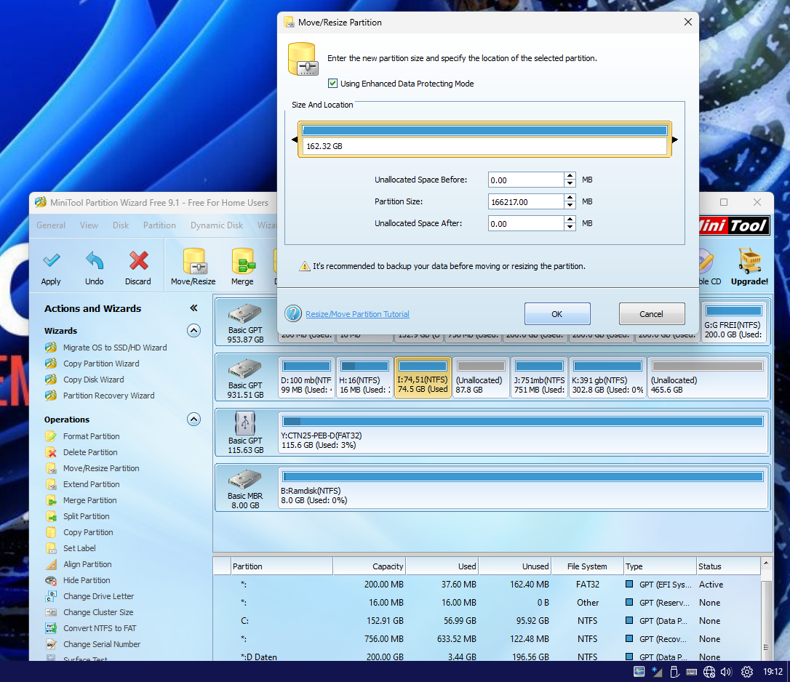Open Copy Disk Wizard

pyautogui.click(x=94, y=380)
